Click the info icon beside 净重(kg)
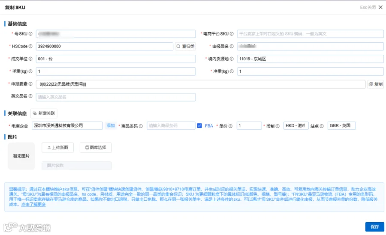386x235 pixels. [232, 71]
